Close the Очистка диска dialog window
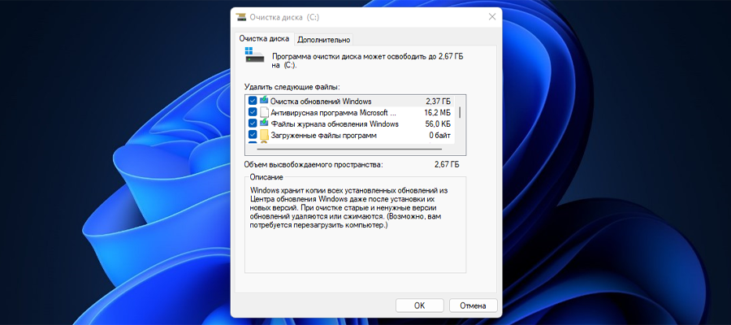731x325 pixels. point(492,17)
